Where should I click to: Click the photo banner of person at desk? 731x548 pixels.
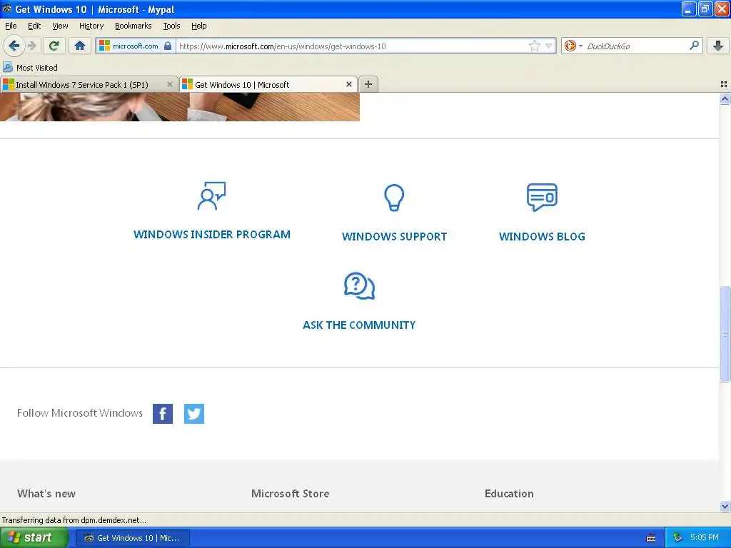179,107
